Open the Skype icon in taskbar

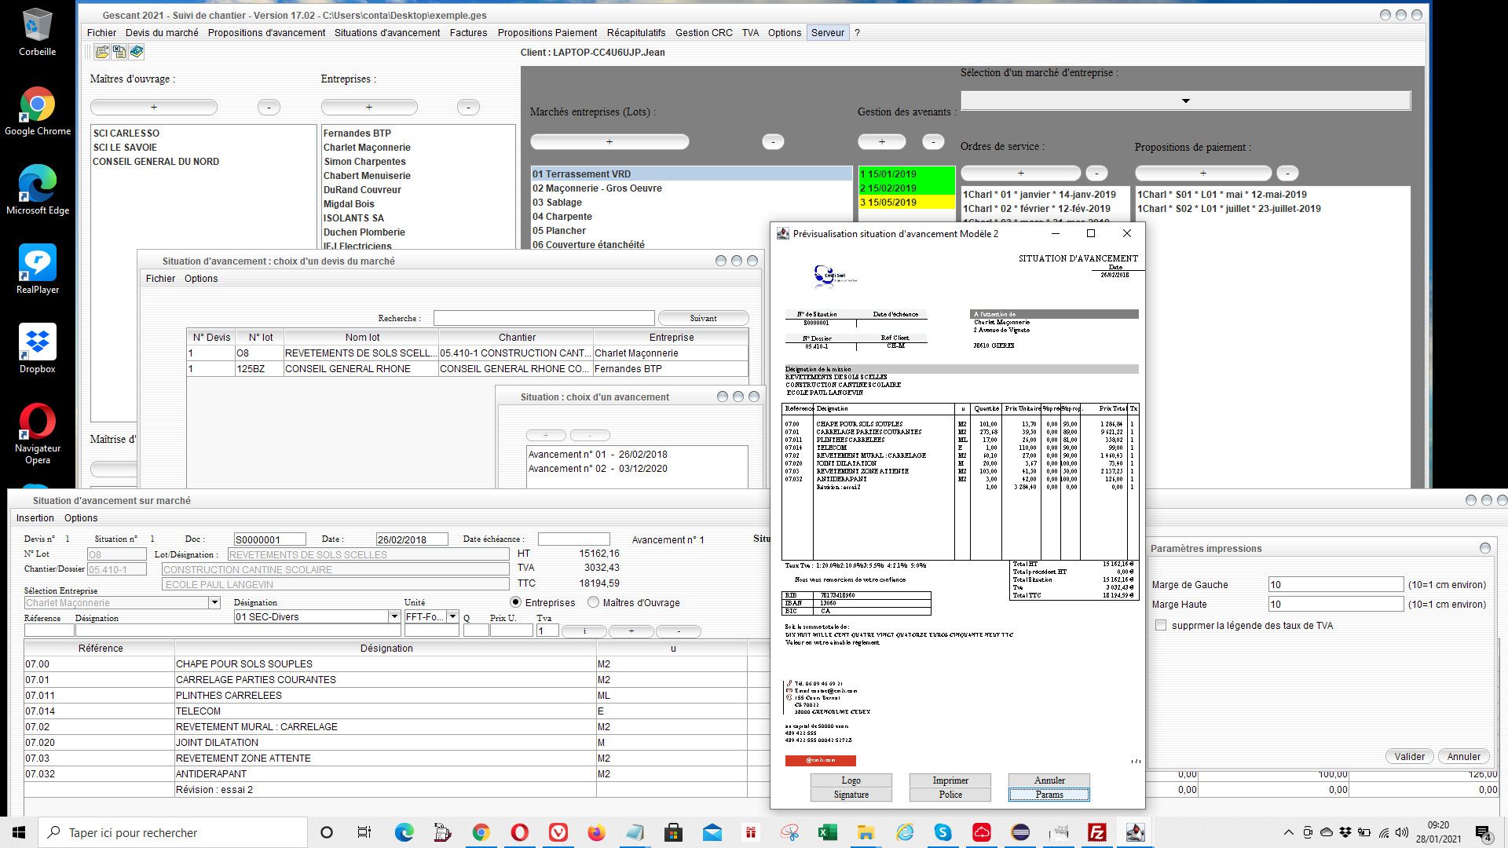943,832
